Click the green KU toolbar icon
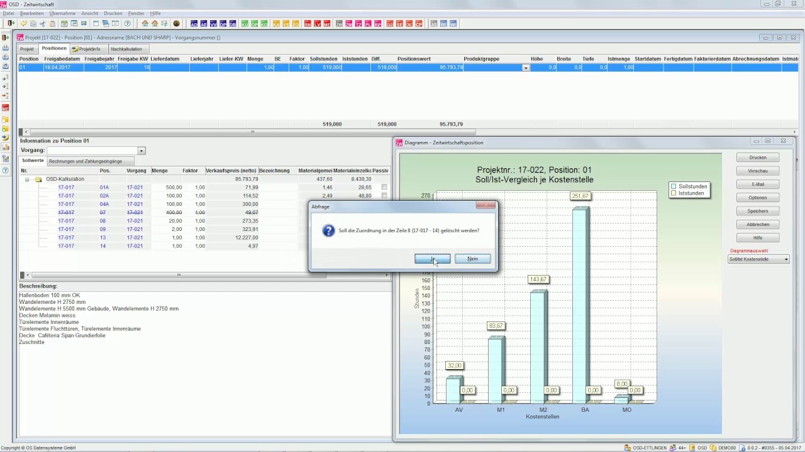The image size is (805, 452). (x=245, y=24)
